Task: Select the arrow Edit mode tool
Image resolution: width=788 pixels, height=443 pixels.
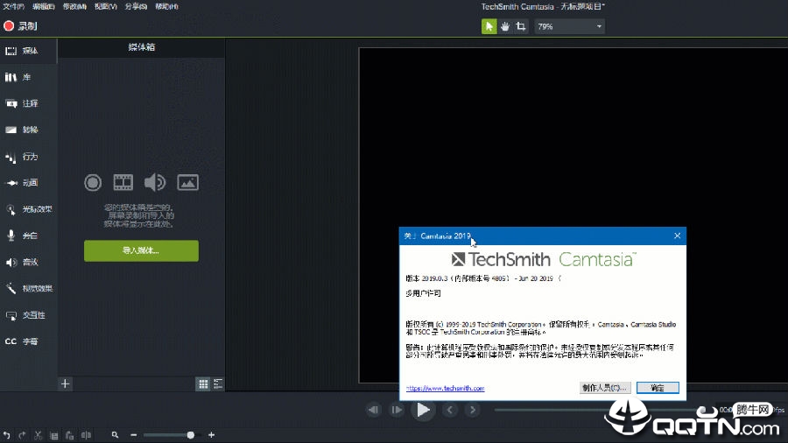Action: click(x=489, y=26)
